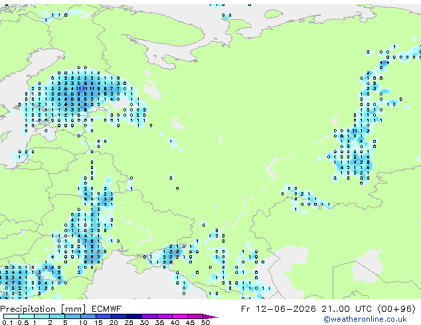Click the legend value '0.5'

(x=23, y=322)
